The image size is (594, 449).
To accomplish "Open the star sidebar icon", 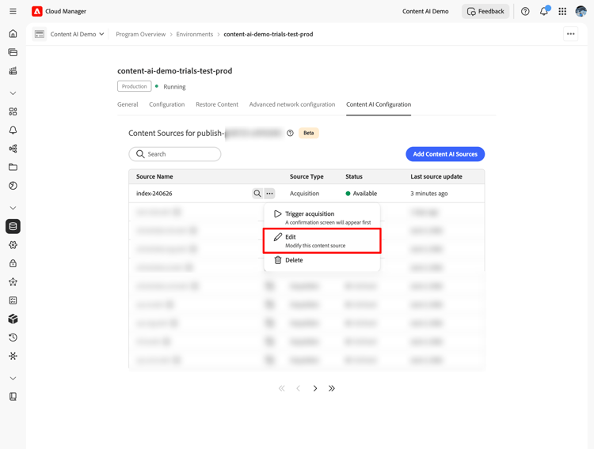I will [13, 281].
